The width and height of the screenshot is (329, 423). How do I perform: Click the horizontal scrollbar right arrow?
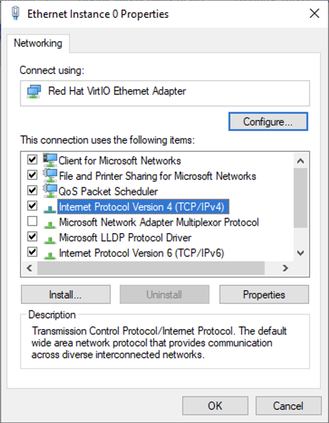[285, 268]
